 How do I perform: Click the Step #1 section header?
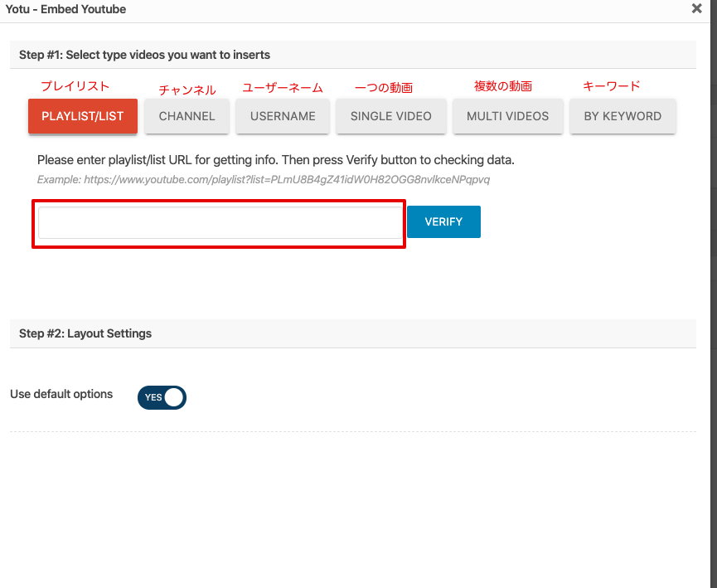click(352, 55)
